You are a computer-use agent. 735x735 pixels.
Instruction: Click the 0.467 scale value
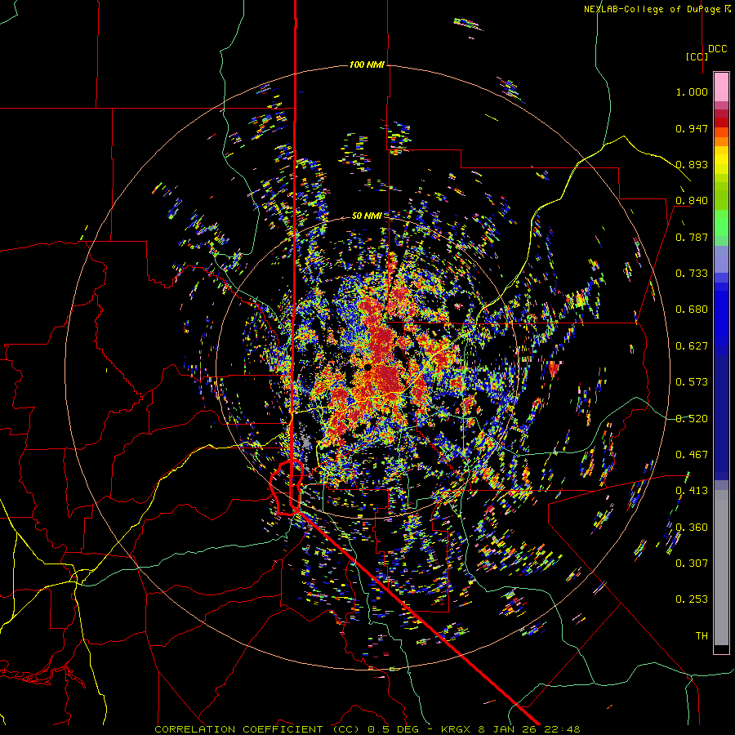pos(692,455)
